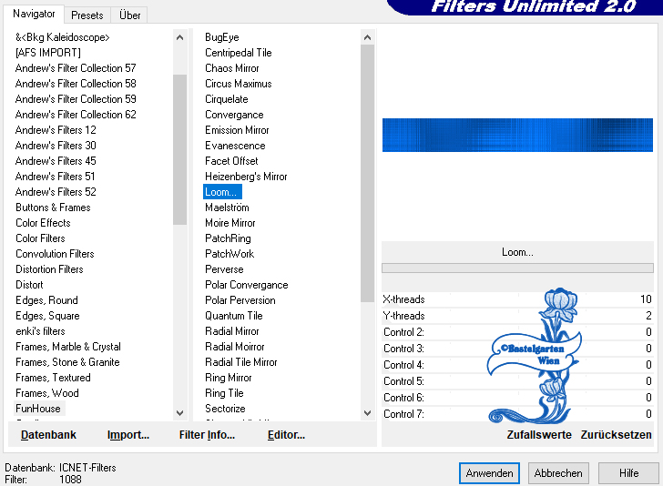The width and height of the screenshot is (663, 486).
Task: Click the Y-threads value 2
Action: click(x=648, y=316)
